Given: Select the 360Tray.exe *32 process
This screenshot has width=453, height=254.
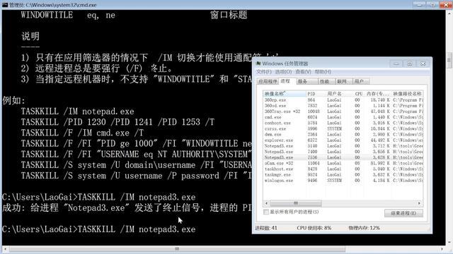Looking at the screenshot, I should coord(343,111).
